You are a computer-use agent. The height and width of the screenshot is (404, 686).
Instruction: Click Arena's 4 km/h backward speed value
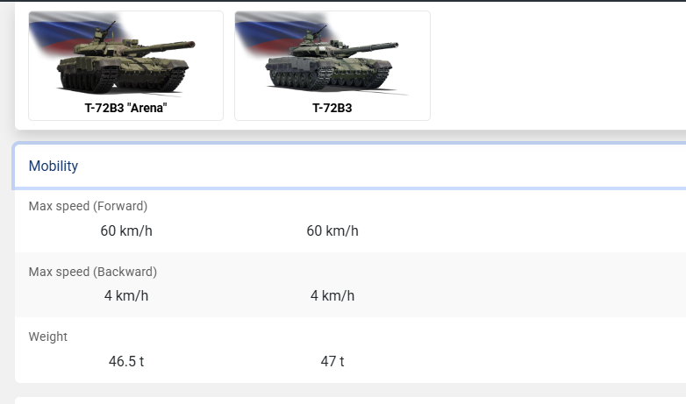126,296
